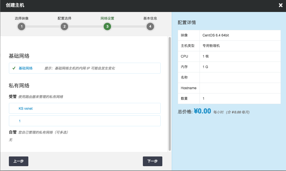Screen dimensions: 286x171
Task: Click the 选择映像 step label
Action: click(21, 18)
